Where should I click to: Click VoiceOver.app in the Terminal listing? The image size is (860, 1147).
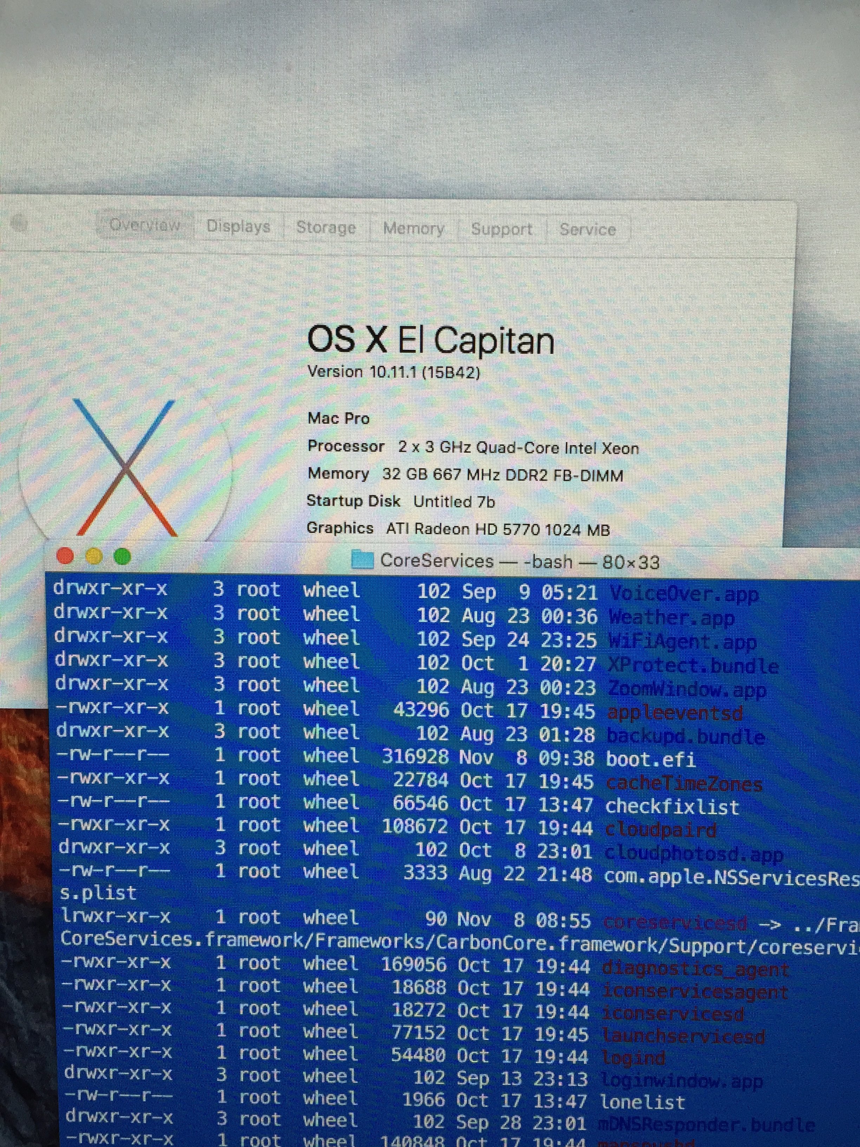(x=684, y=594)
